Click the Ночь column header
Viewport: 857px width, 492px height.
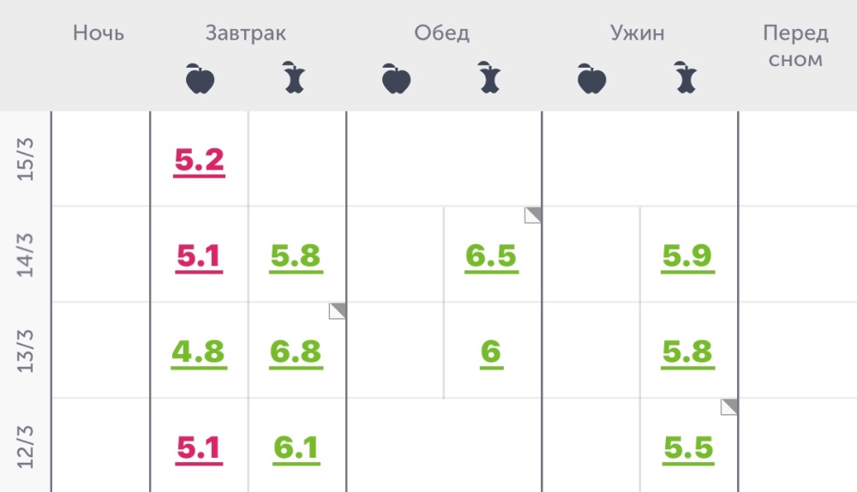pyautogui.click(x=99, y=34)
